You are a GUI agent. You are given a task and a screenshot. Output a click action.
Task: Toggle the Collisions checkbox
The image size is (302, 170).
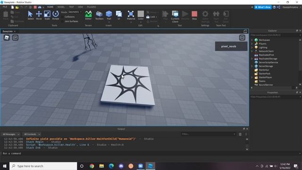click(x=62, y=17)
